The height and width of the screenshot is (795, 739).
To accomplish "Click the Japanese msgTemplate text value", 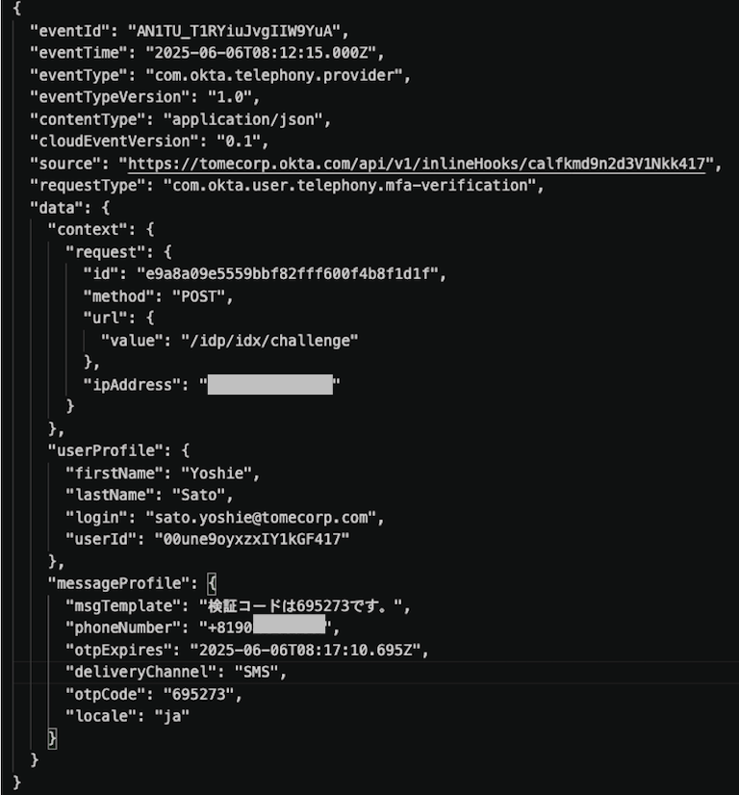I will (x=304, y=606).
